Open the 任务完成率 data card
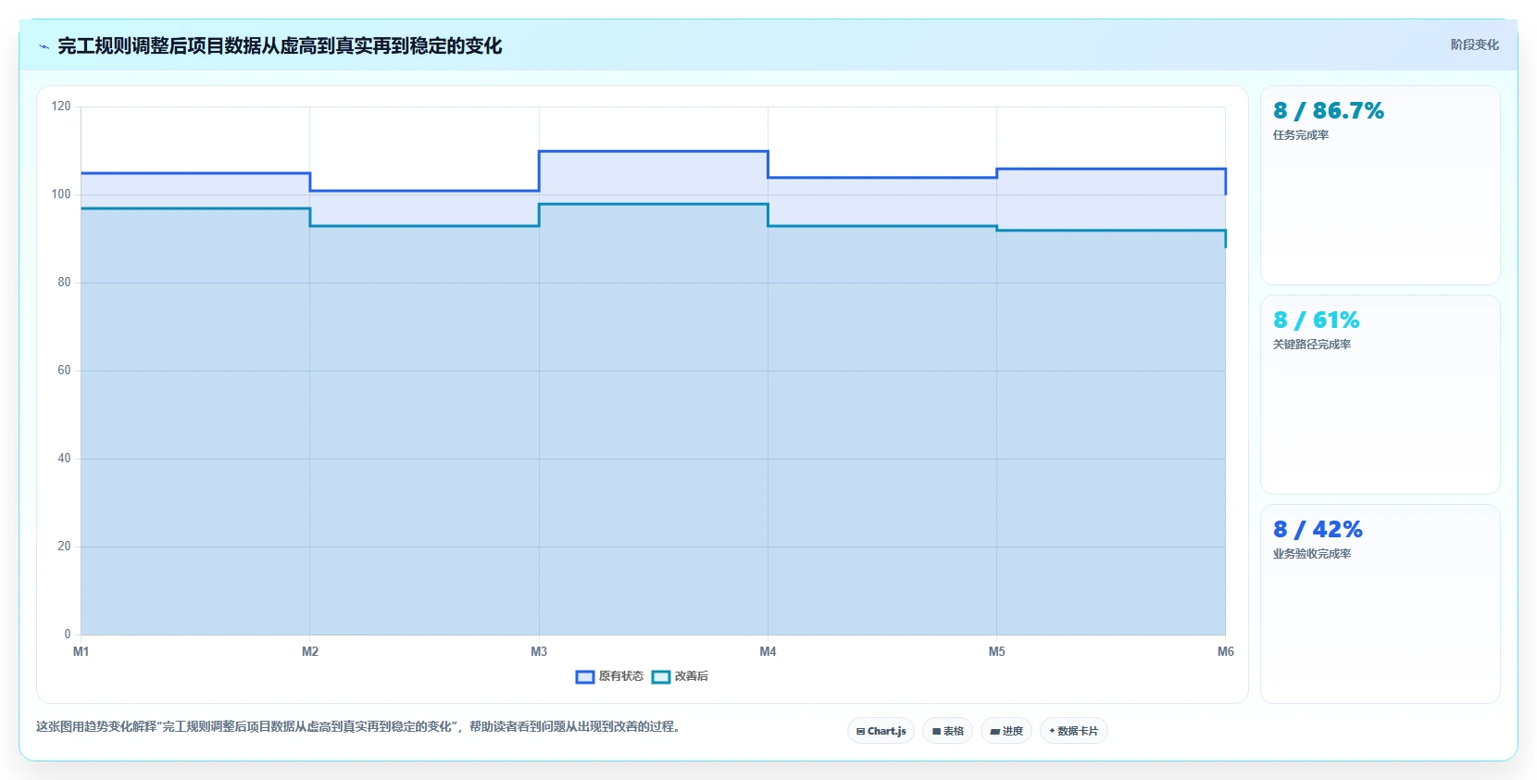This screenshot has width=1537, height=780. 1381,185
